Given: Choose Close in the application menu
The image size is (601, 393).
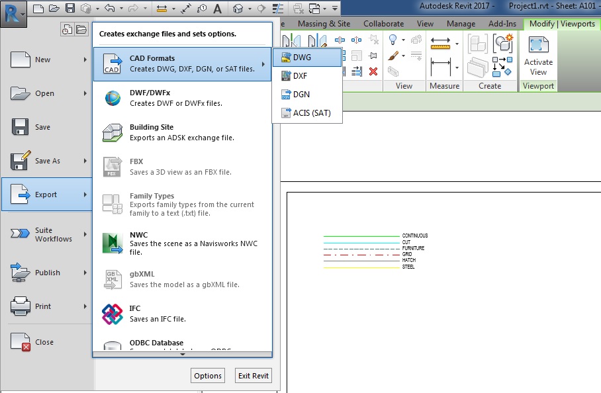Looking at the screenshot, I should (47, 341).
